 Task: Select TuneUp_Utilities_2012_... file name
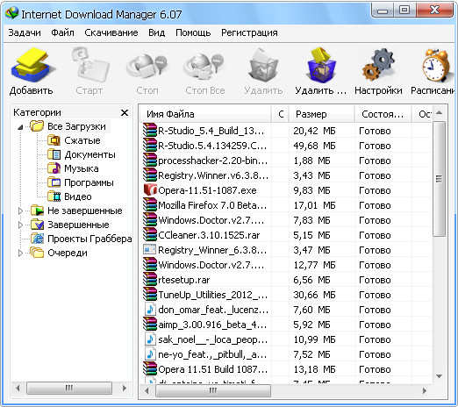coord(212,295)
